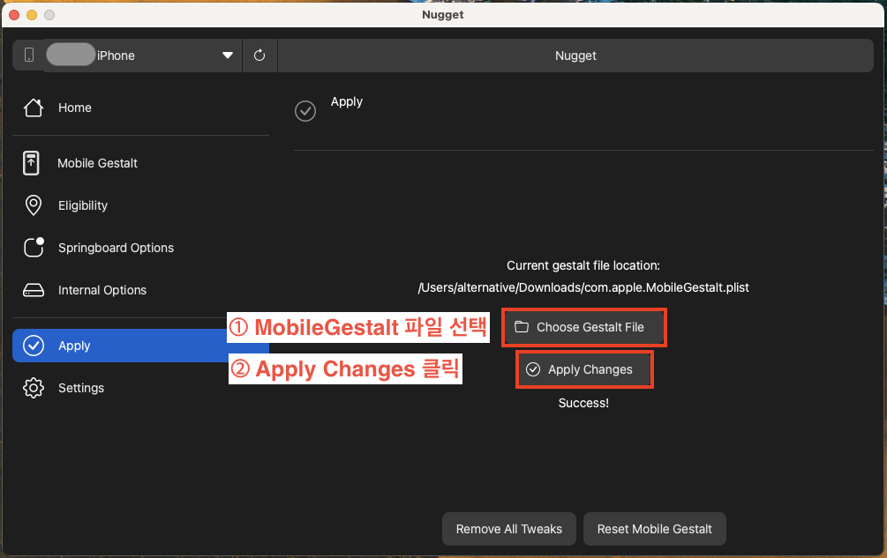Click the Eligibility location pin icon
887x558 pixels.
(33, 205)
